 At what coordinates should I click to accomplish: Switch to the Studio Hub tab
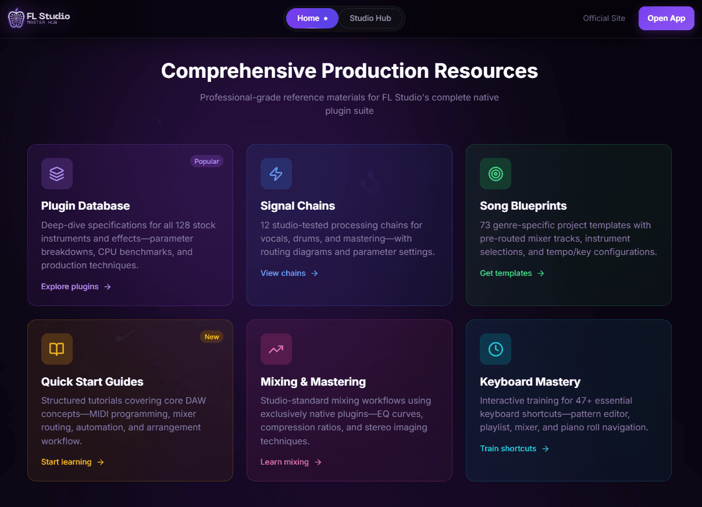[370, 18]
